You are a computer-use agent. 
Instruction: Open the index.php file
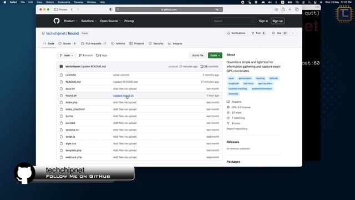tap(72, 102)
